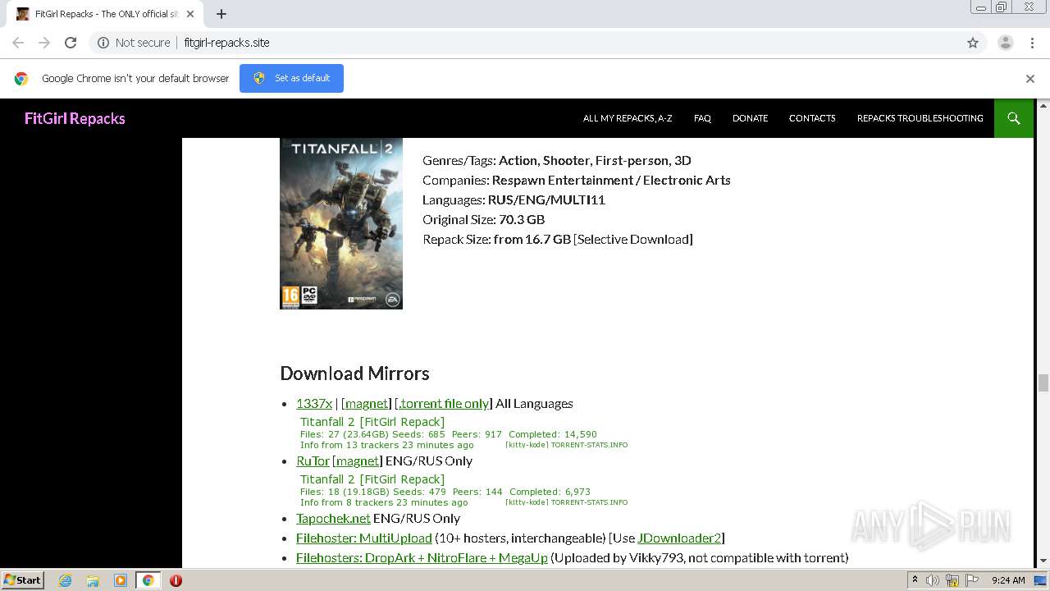This screenshot has height=591, width=1050.
Task: Open File Explorer folder icon in taskbar
Action: [x=93, y=580]
